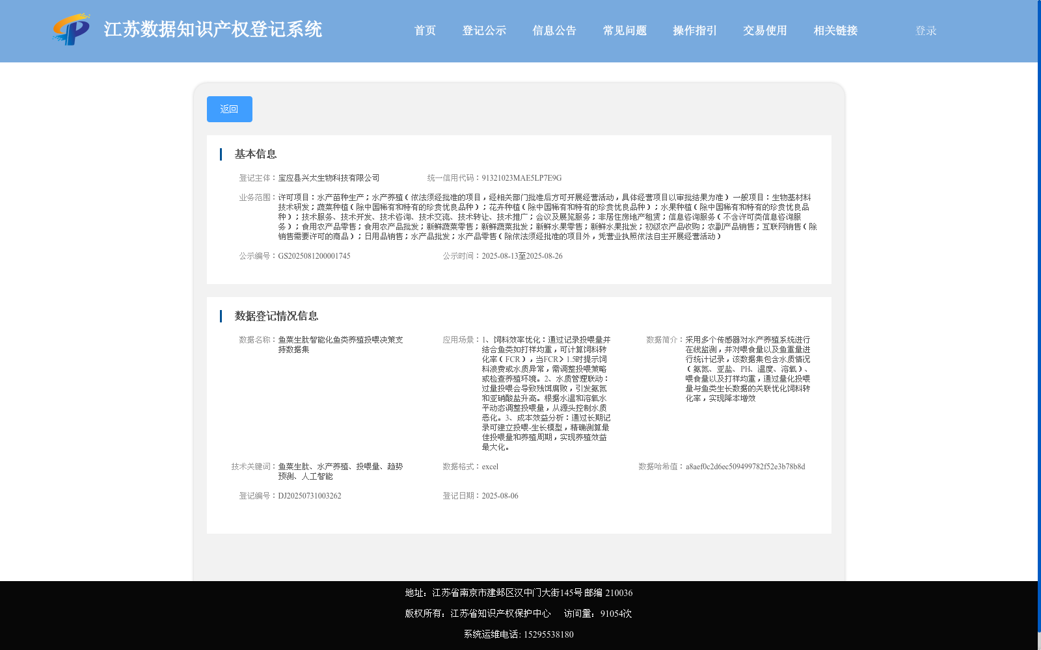Click the 应用场景 description text
The height and width of the screenshot is (650, 1041).
click(x=547, y=393)
